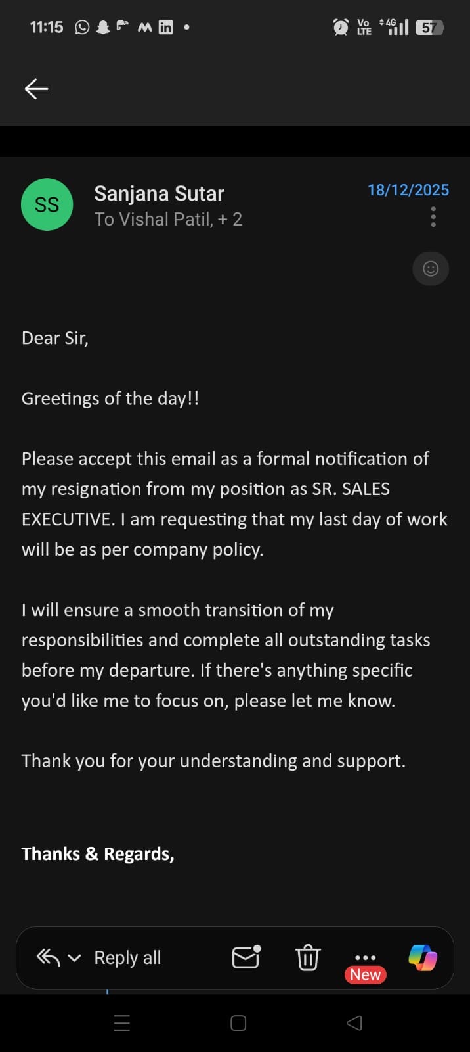Expand the reply options chevron

pyautogui.click(x=75, y=958)
